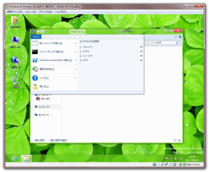
Task: Click new folder icon in quick access toolbar
Action: [42, 31]
